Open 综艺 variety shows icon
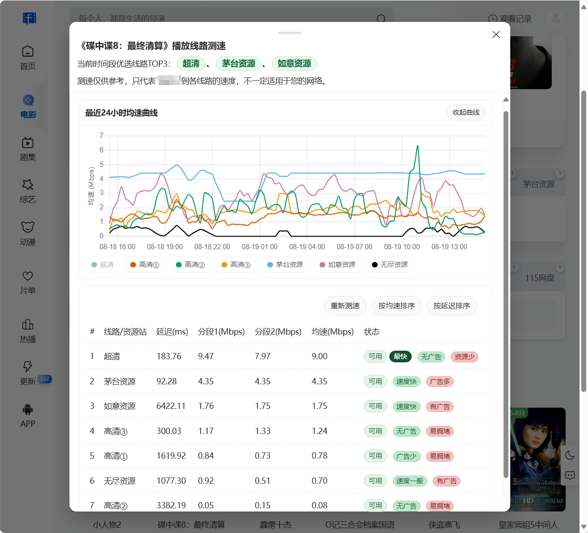Image resolution: width=588 pixels, height=533 pixels. [x=28, y=185]
